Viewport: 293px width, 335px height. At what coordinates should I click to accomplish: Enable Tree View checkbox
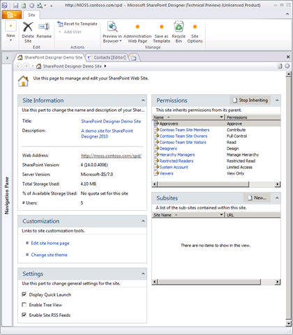(24, 305)
